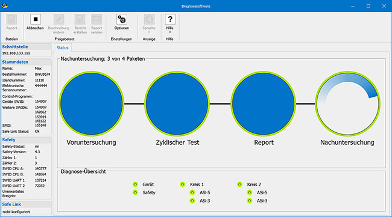392x217 pixels.
Task: Click the Kreis 1 status indicator
Action: [x=183, y=185]
